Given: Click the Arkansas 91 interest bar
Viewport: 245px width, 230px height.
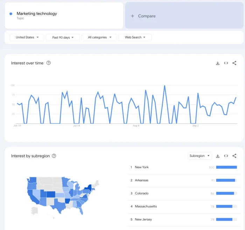Looking at the screenshot, I should 226,180.
